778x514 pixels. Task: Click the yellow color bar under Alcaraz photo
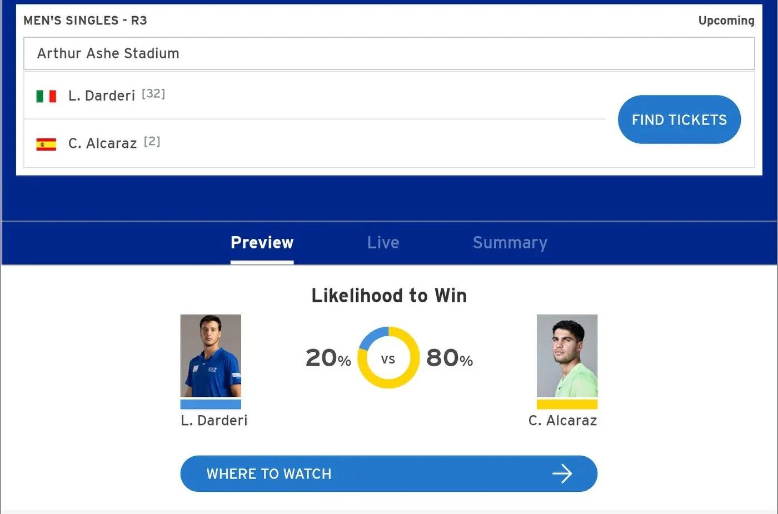click(567, 404)
